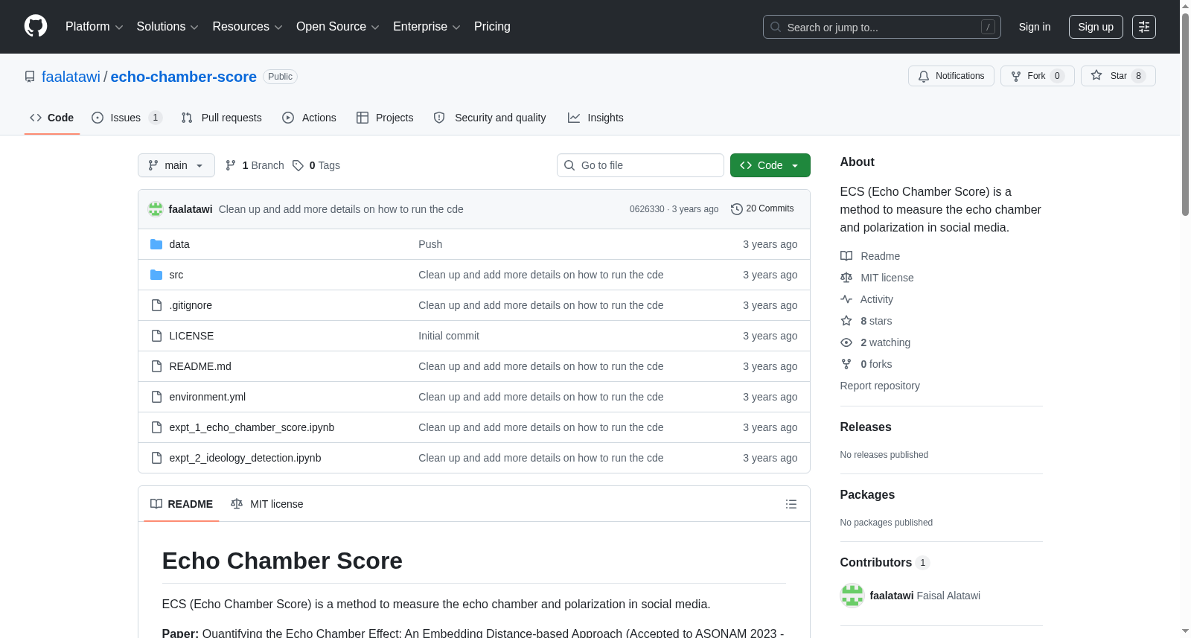Open the README outline icon
The width and height of the screenshot is (1191, 638).
click(791, 504)
